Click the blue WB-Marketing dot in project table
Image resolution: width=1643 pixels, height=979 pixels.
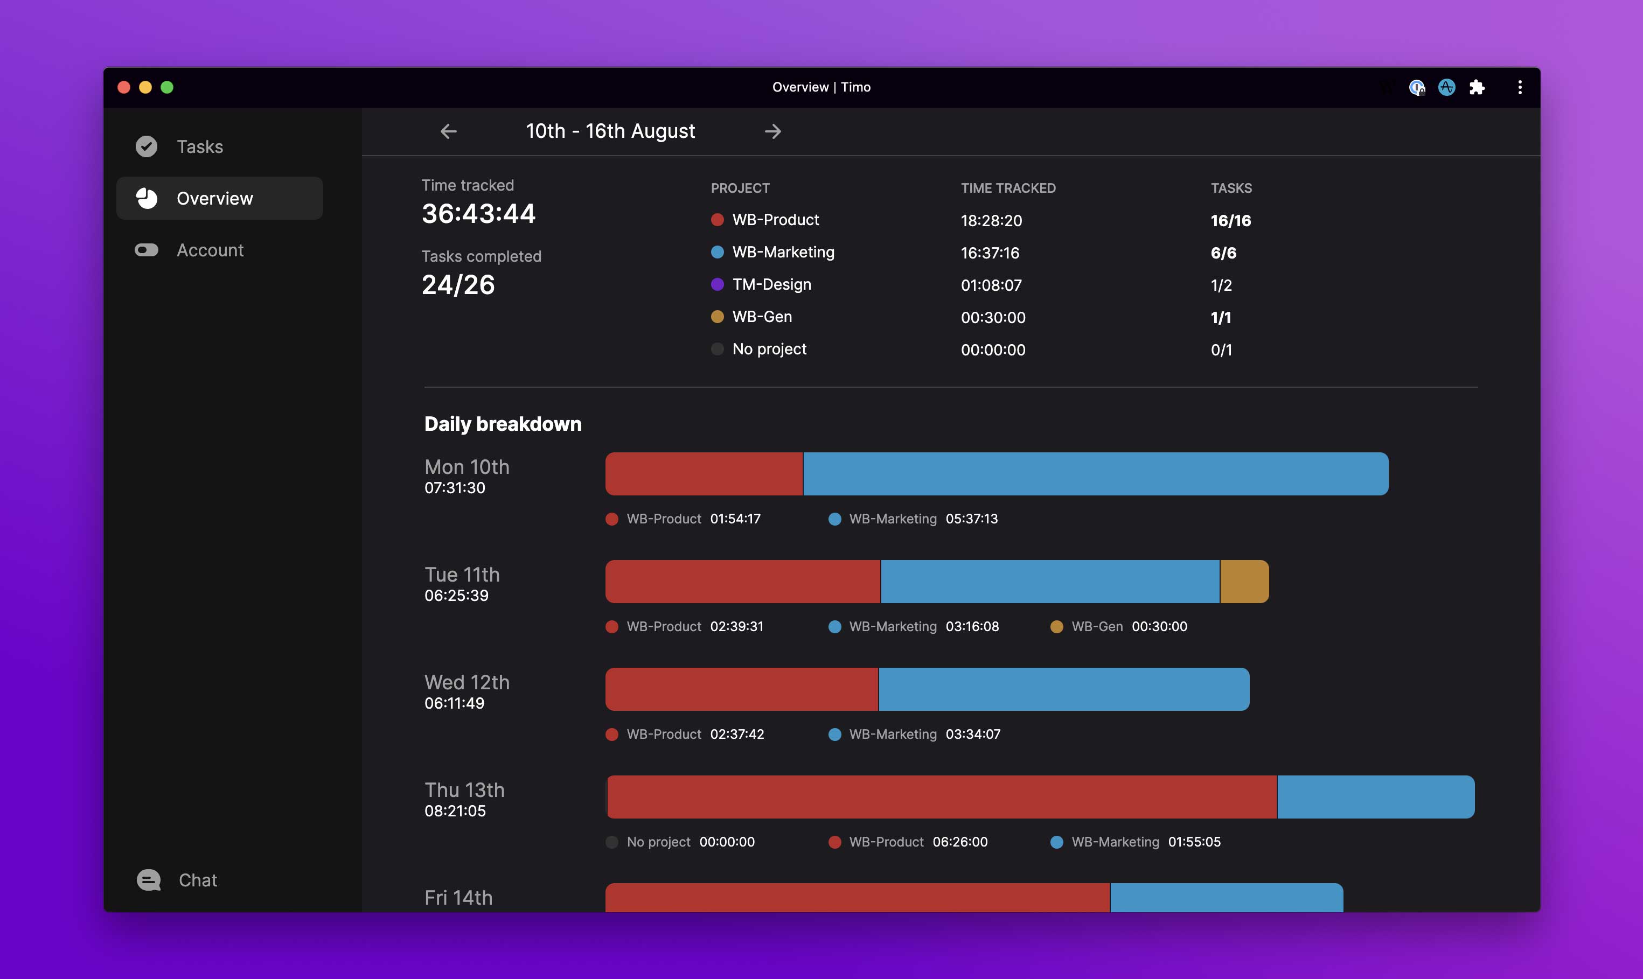point(717,252)
